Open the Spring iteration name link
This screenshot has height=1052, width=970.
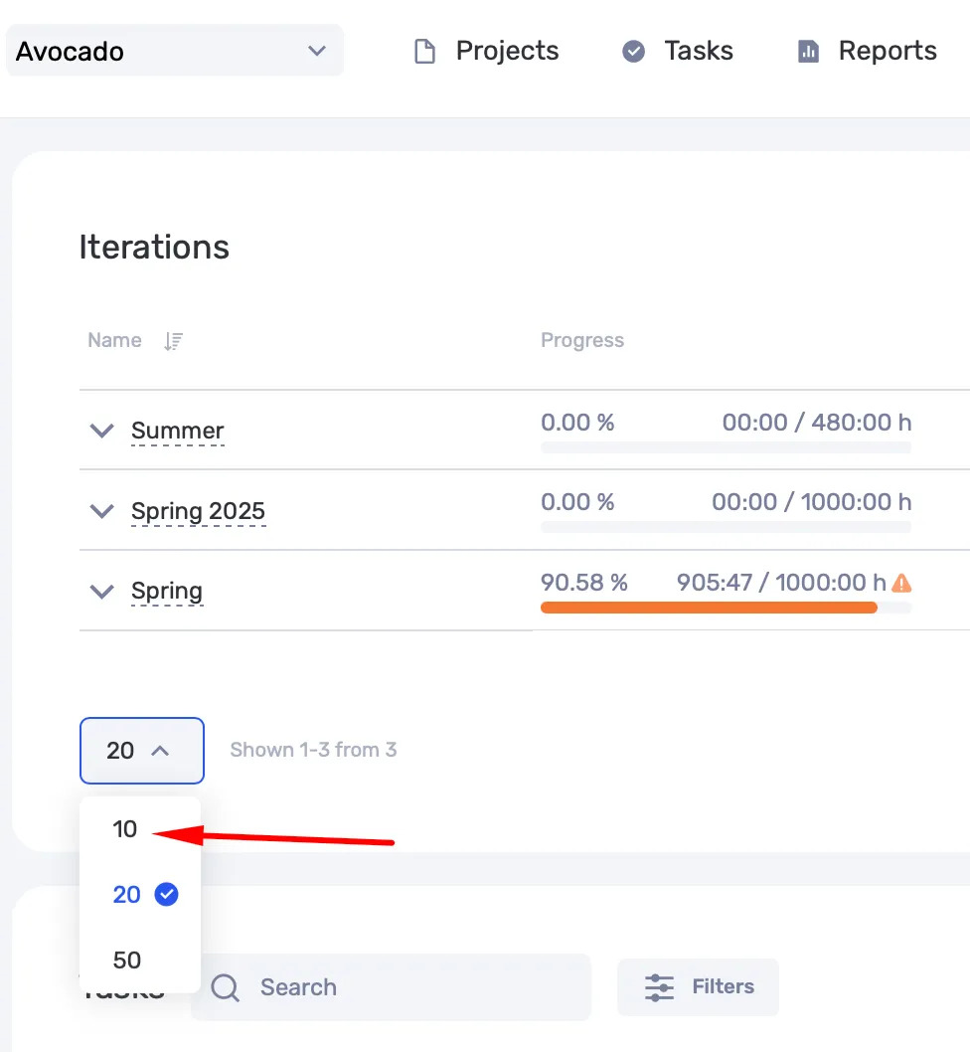coord(167,591)
